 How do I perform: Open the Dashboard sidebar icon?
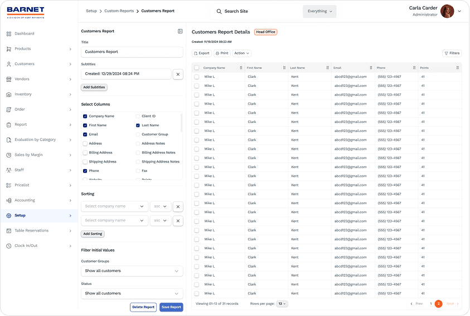9,34
